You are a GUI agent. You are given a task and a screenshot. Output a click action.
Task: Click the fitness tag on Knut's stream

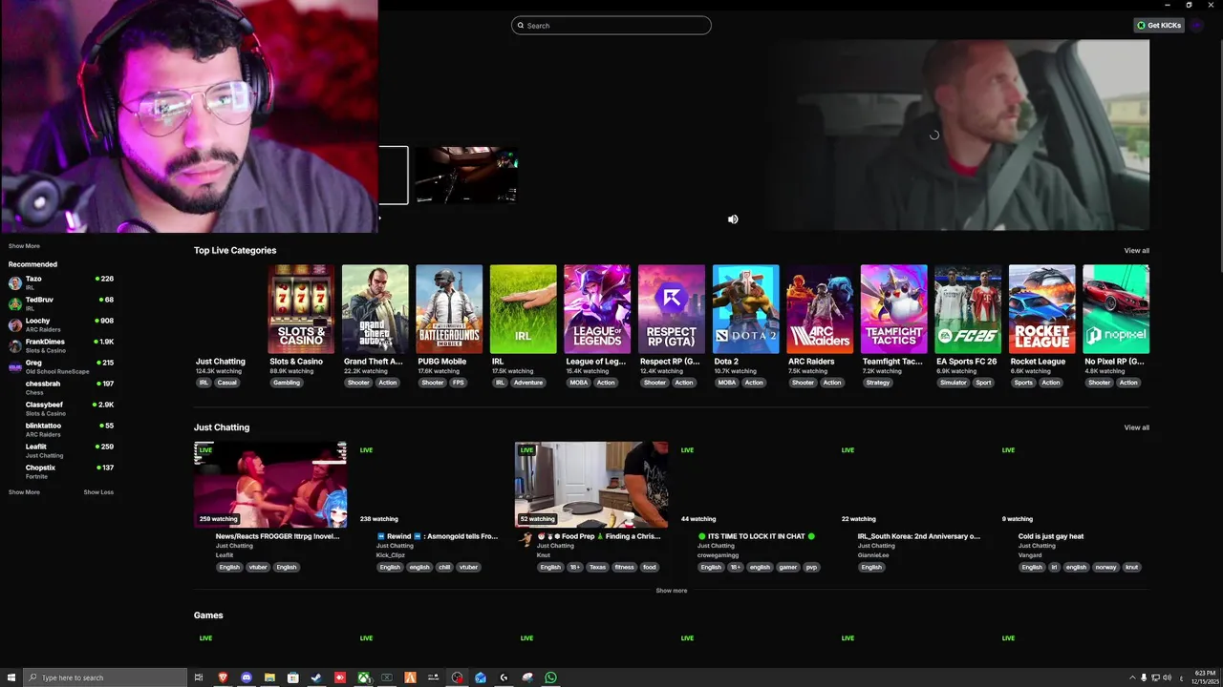pos(624,567)
